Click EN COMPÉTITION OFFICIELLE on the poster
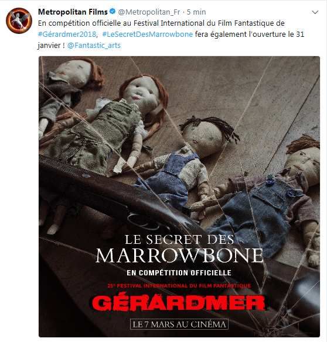This screenshot has width=327, height=342. point(179,272)
